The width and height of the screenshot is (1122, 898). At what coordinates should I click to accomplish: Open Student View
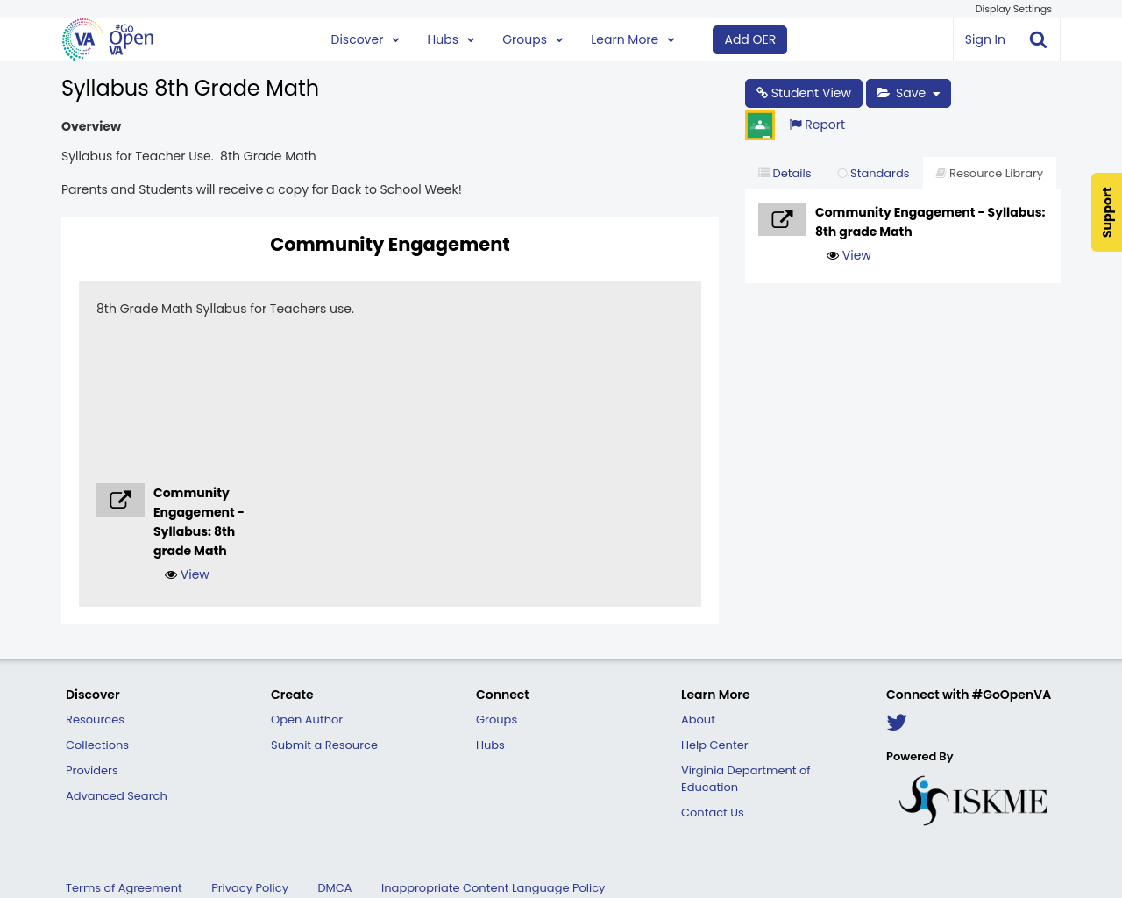click(803, 92)
